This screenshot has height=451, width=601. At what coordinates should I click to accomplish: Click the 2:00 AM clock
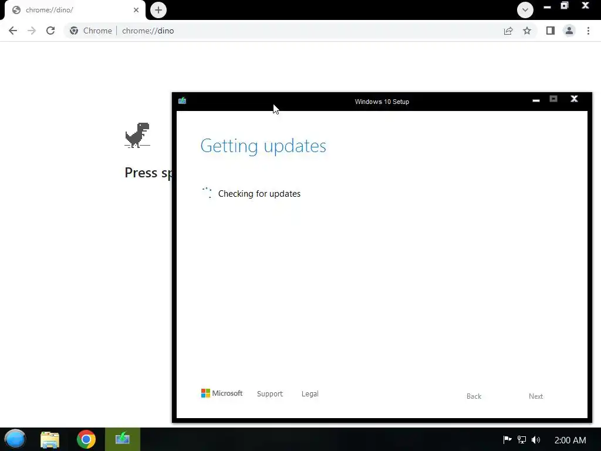(x=570, y=440)
